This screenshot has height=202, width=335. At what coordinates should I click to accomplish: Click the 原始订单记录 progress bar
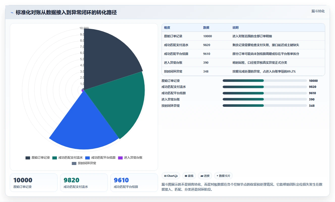(265, 81)
